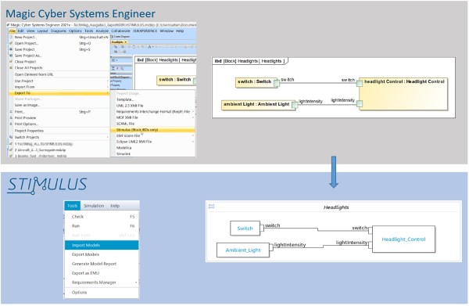Click the Save Project disk icon

click(x=11, y=49)
